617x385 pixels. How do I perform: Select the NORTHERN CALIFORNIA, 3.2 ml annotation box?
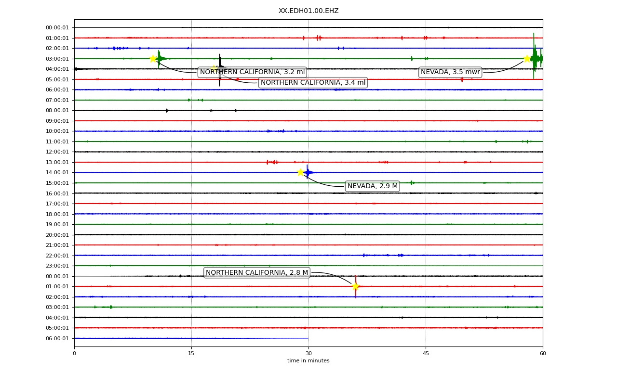point(252,72)
